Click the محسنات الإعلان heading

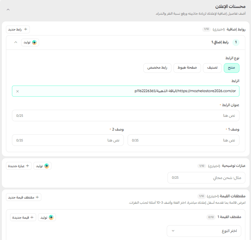[230, 6]
